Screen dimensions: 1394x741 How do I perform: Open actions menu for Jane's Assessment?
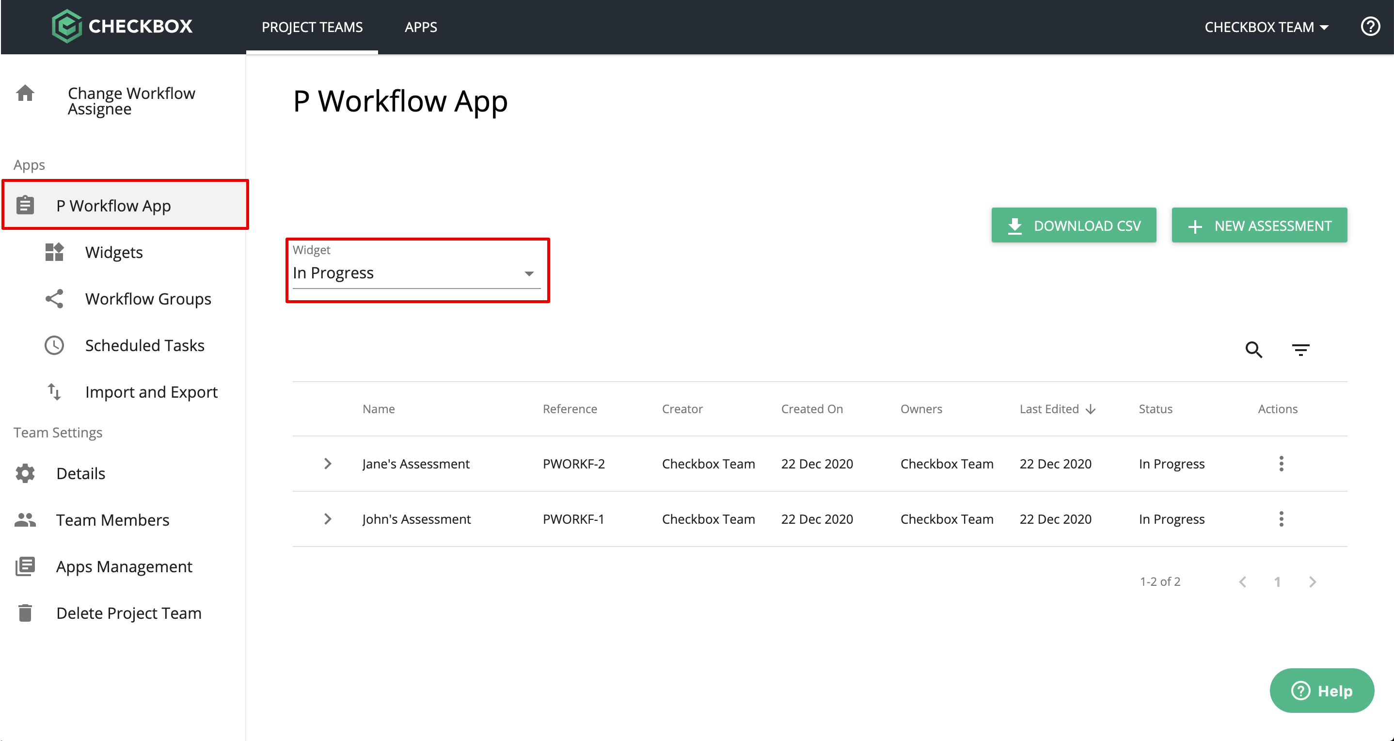coord(1281,464)
